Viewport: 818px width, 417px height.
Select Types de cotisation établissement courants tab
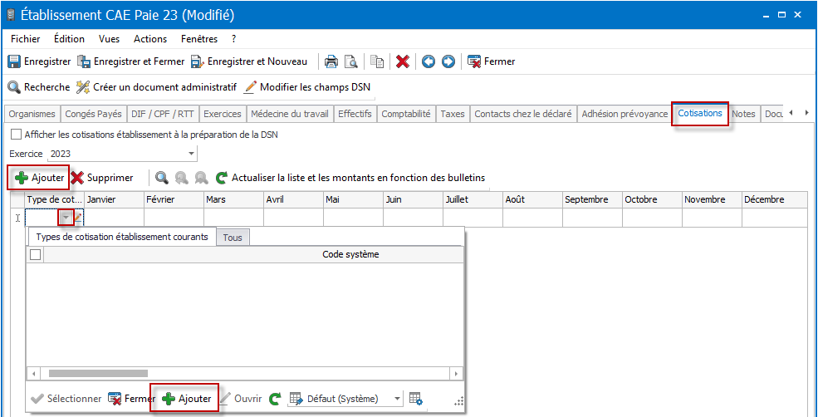pyautogui.click(x=121, y=237)
